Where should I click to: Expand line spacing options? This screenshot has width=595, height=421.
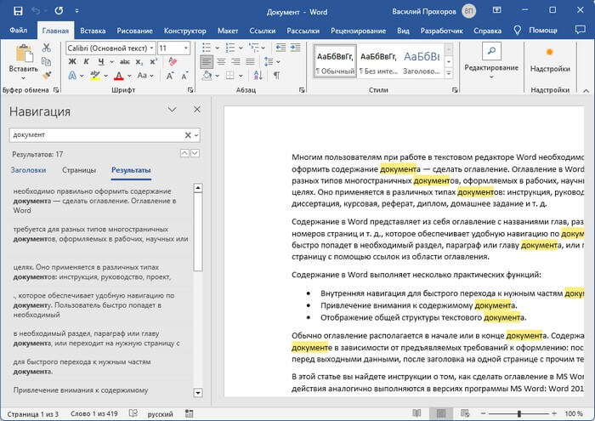[x=278, y=62]
